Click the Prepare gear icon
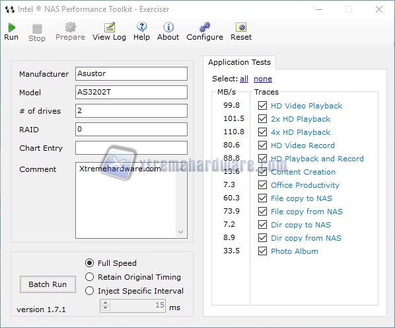395x328 pixels. [70, 27]
